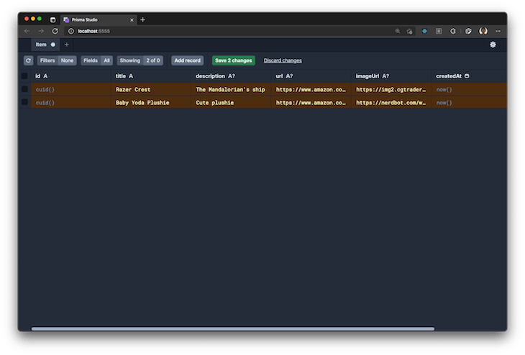
Task: Click the nerdbot.com imageUrl cell
Action: point(391,102)
